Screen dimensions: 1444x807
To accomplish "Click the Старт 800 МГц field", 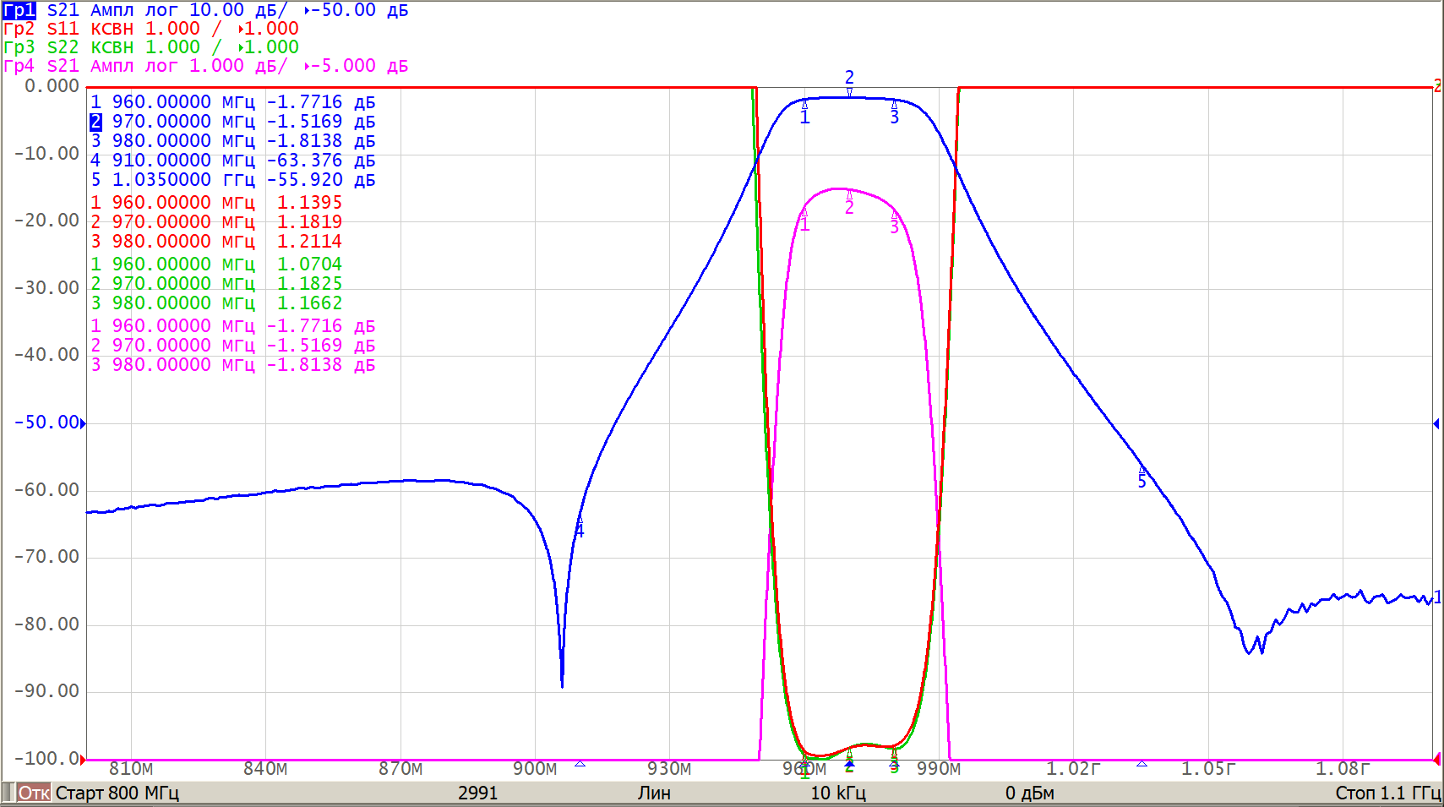I will point(117,793).
